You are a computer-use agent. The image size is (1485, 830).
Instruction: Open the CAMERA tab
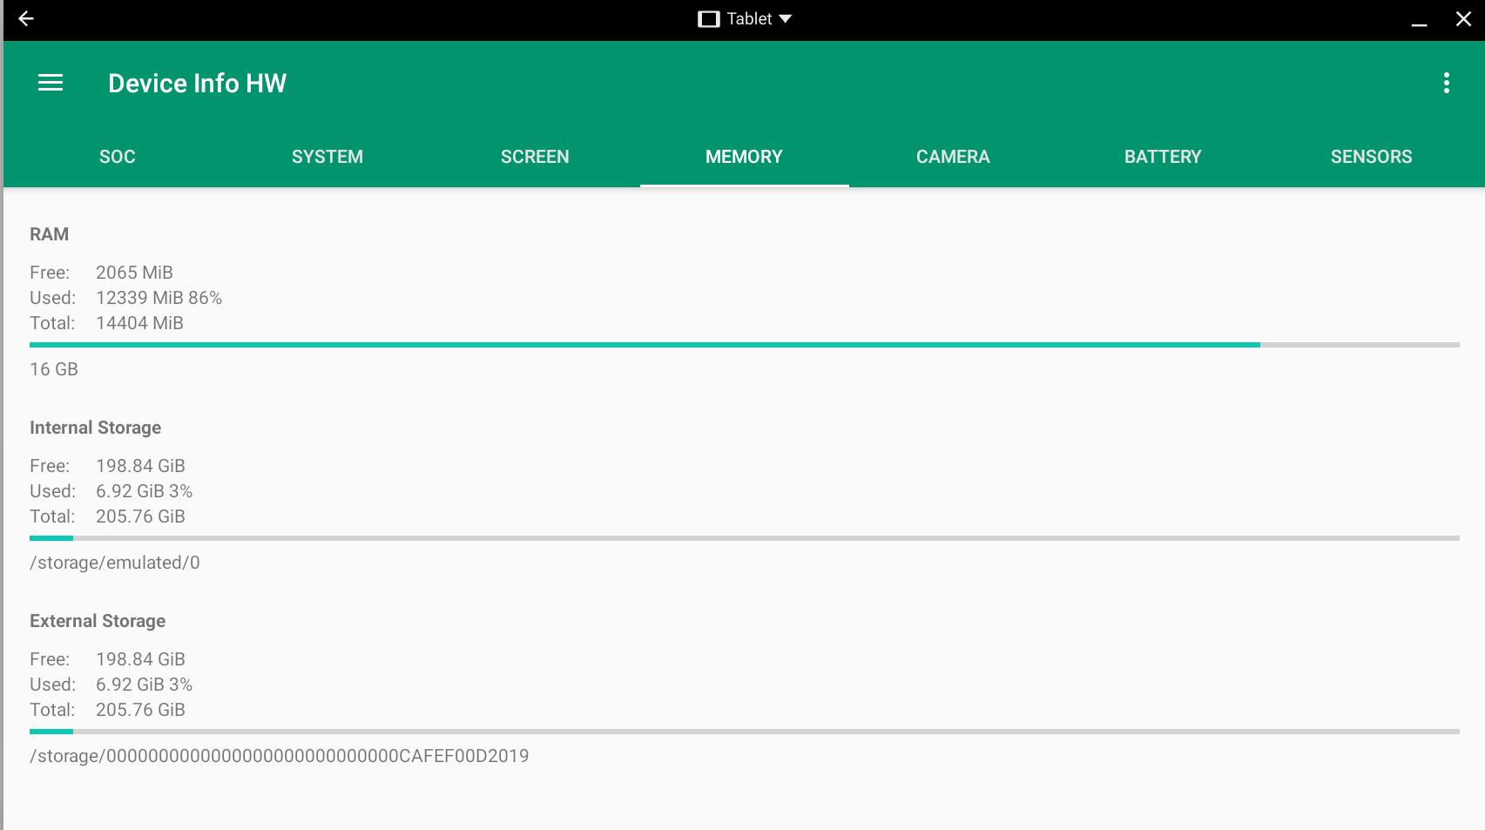point(953,157)
